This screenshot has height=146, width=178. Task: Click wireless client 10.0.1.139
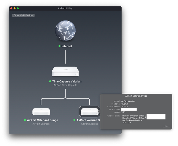126,123
